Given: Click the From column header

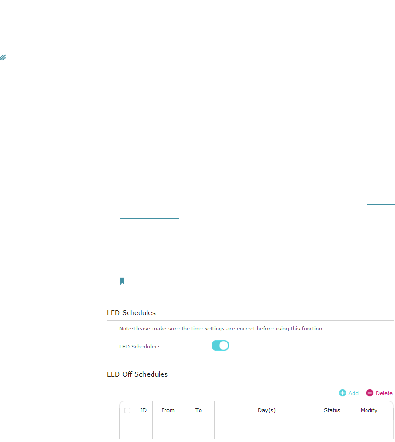Looking at the screenshot, I should click(168, 410).
